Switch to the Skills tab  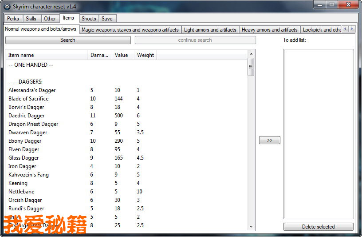pyautogui.click(x=31, y=19)
